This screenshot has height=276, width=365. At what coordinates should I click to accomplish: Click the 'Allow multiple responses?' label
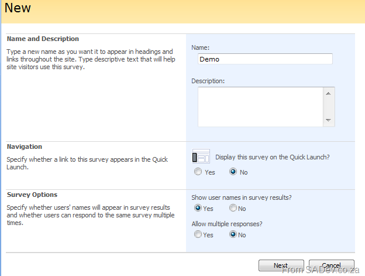point(228,224)
